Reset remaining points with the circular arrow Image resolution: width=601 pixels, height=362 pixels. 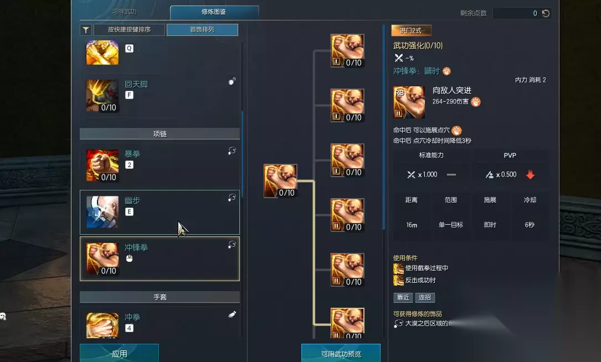(546, 13)
